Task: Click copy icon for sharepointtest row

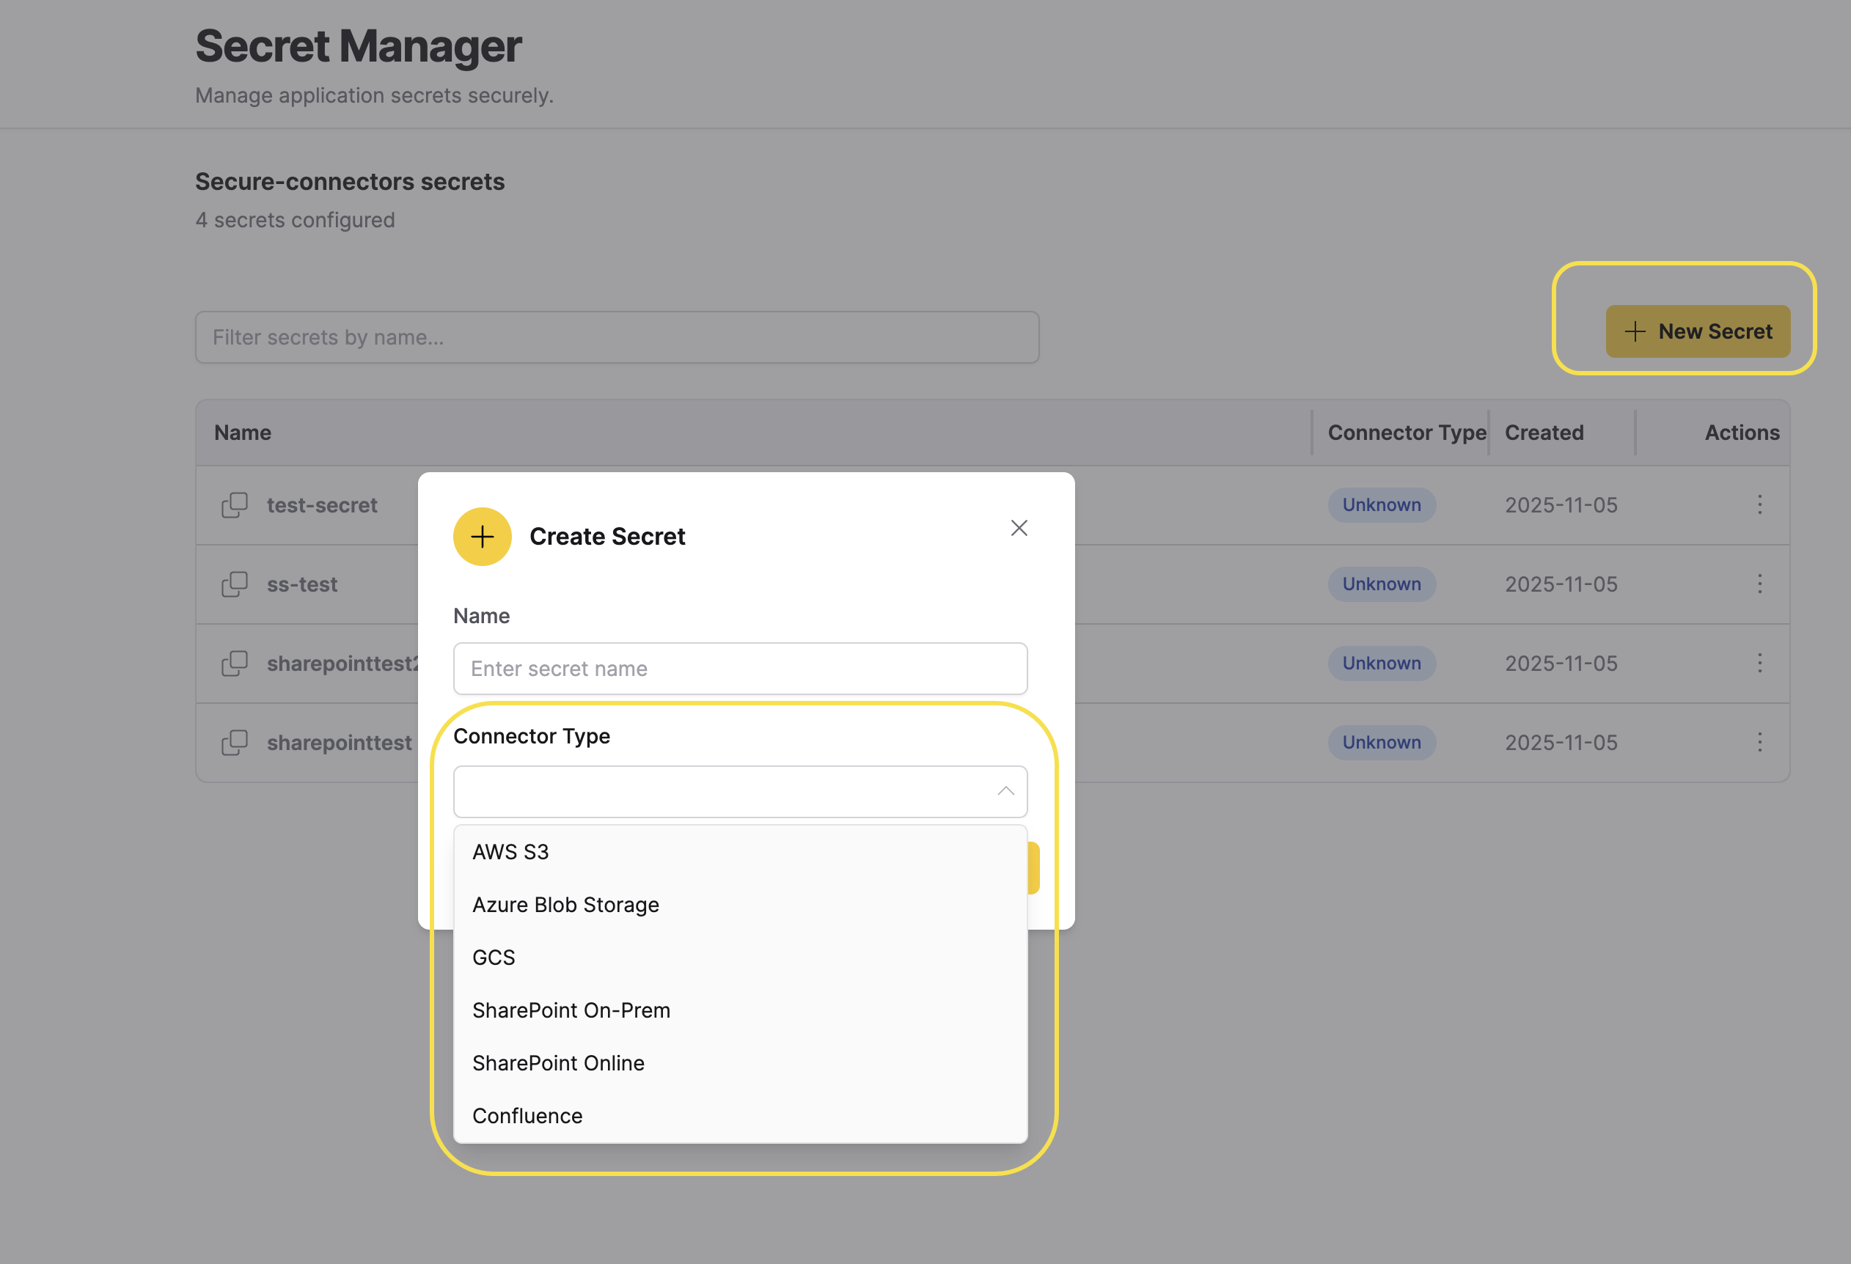Action: click(234, 742)
